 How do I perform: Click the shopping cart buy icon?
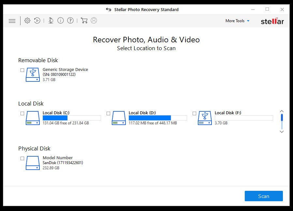click(x=84, y=21)
